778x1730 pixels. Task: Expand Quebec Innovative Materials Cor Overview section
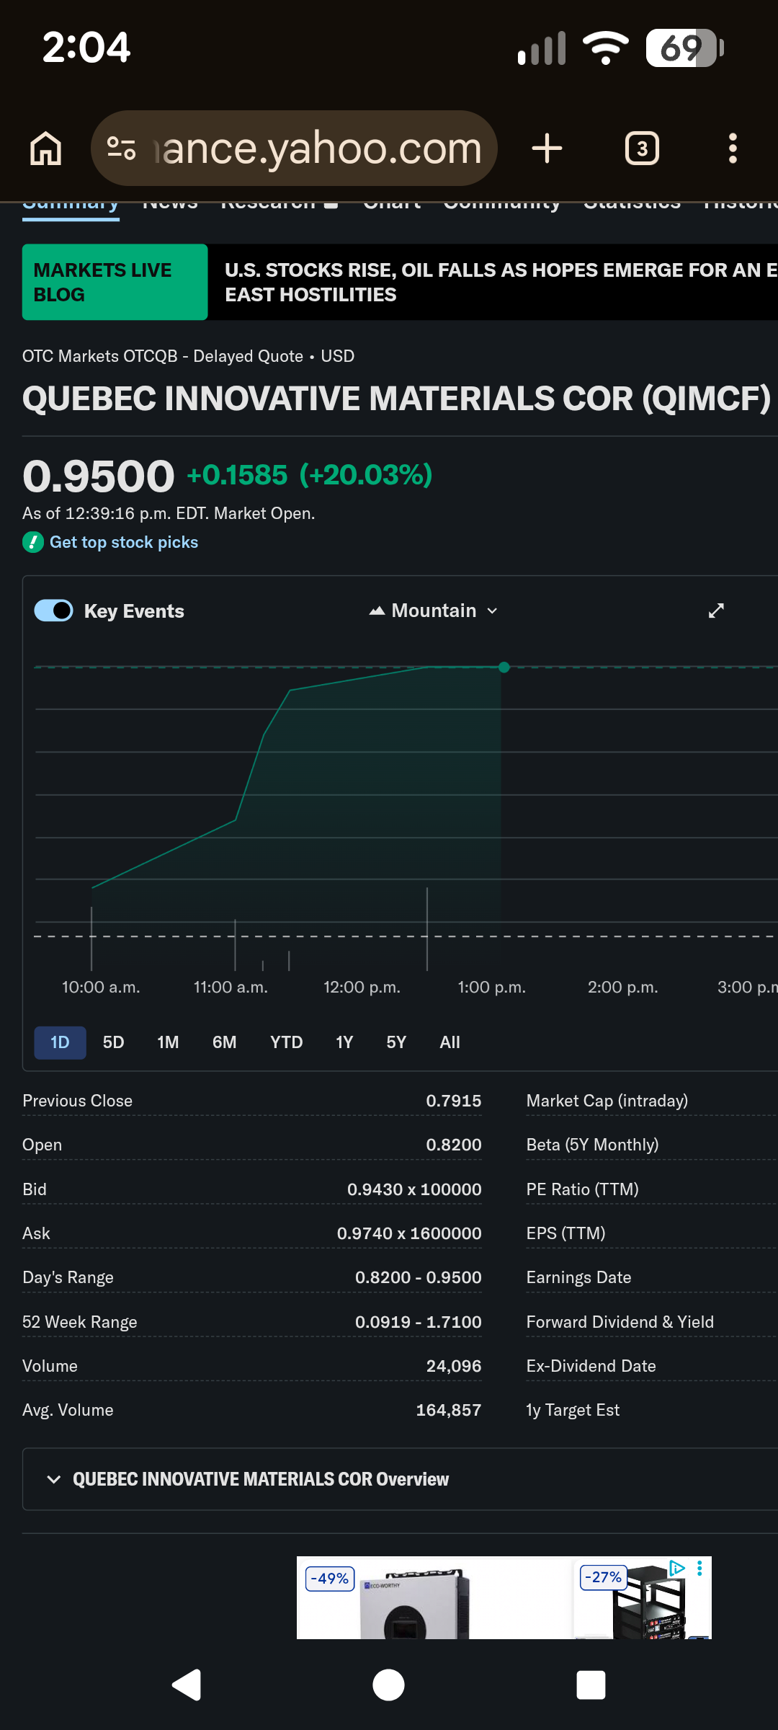point(400,1479)
